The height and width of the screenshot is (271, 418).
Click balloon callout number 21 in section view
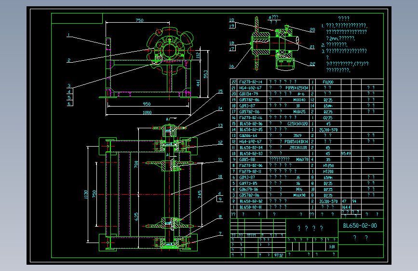point(312,47)
